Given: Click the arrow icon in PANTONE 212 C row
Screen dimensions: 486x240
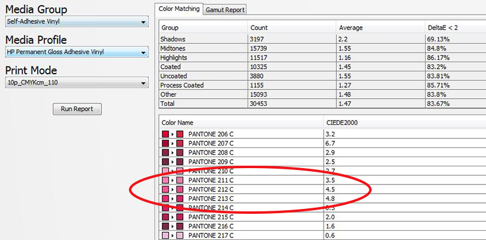Looking at the screenshot, I should point(173,189).
